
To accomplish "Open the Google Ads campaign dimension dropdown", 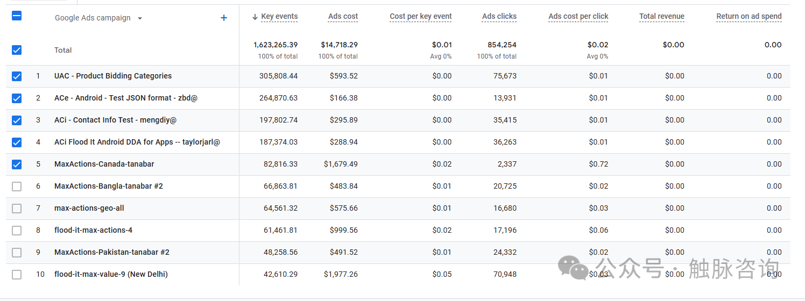I will tap(99, 18).
